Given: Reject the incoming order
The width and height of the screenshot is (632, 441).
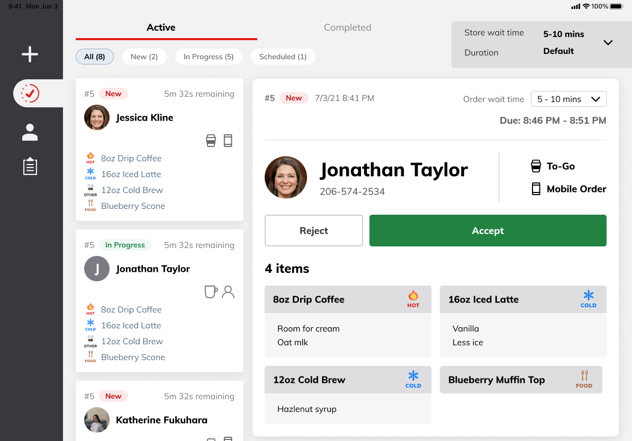Looking at the screenshot, I should 313,231.
